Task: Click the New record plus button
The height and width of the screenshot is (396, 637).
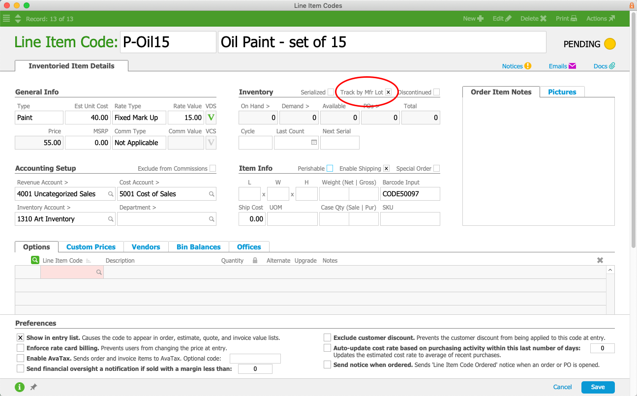Action: coord(473,19)
